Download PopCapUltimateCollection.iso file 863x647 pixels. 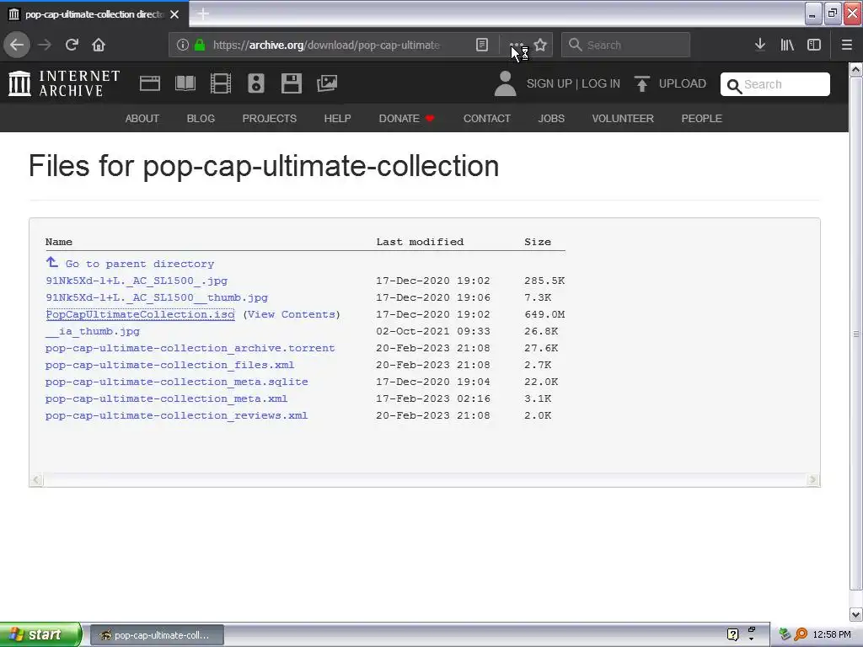point(141,314)
